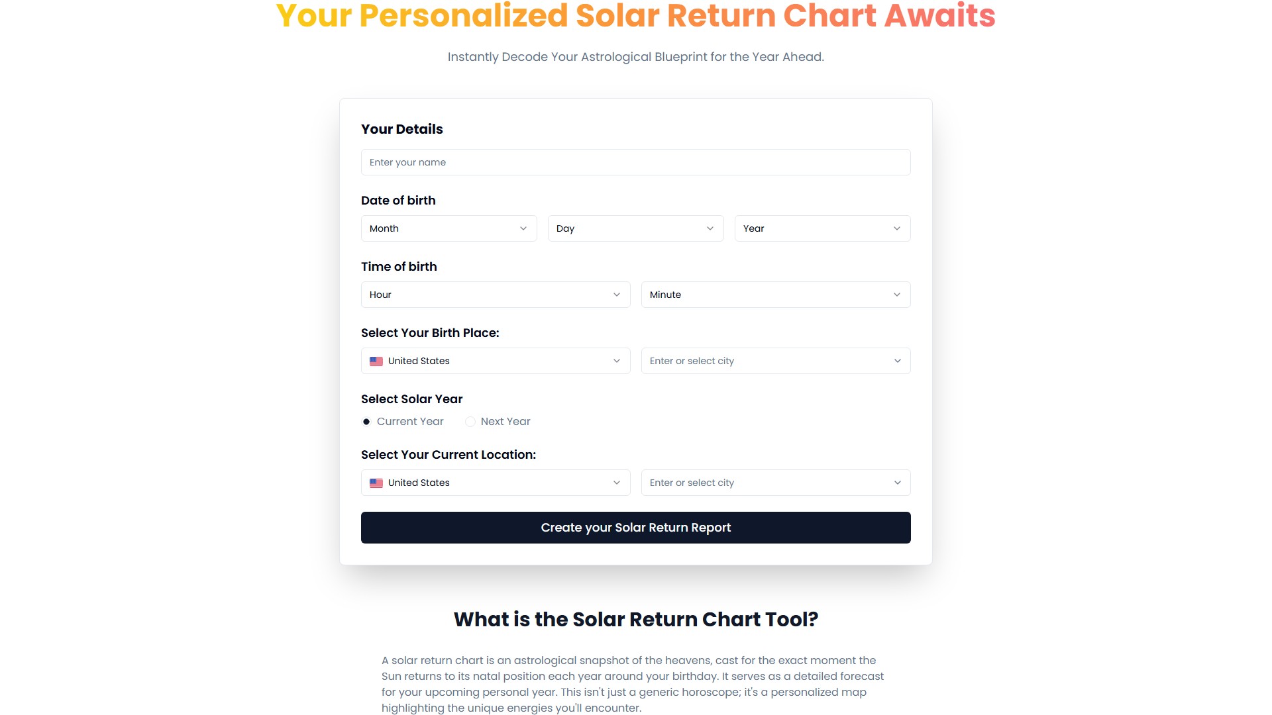Click the chevron on the Hour dropdown
Image resolution: width=1272 pixels, height=715 pixels.
click(617, 295)
